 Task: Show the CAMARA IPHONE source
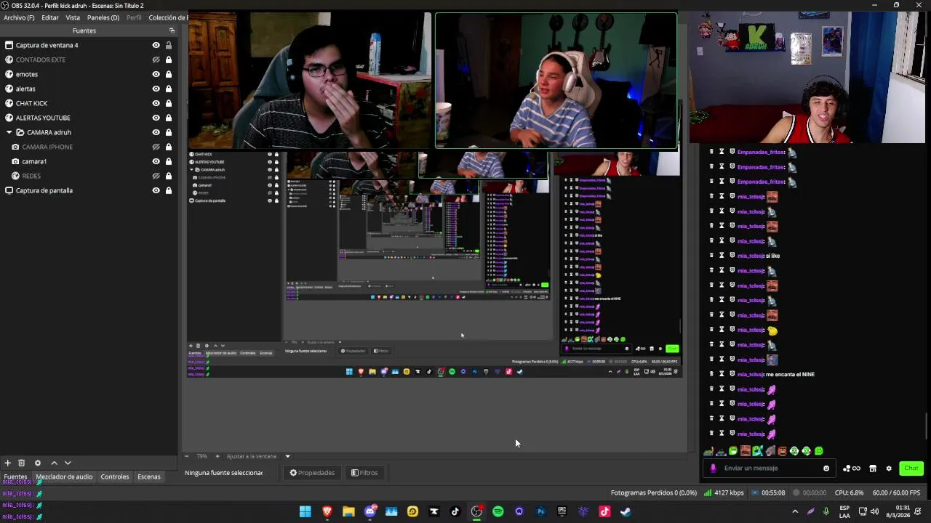(156, 147)
